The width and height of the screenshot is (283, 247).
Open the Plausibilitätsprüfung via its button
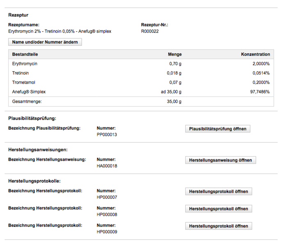[218, 129]
